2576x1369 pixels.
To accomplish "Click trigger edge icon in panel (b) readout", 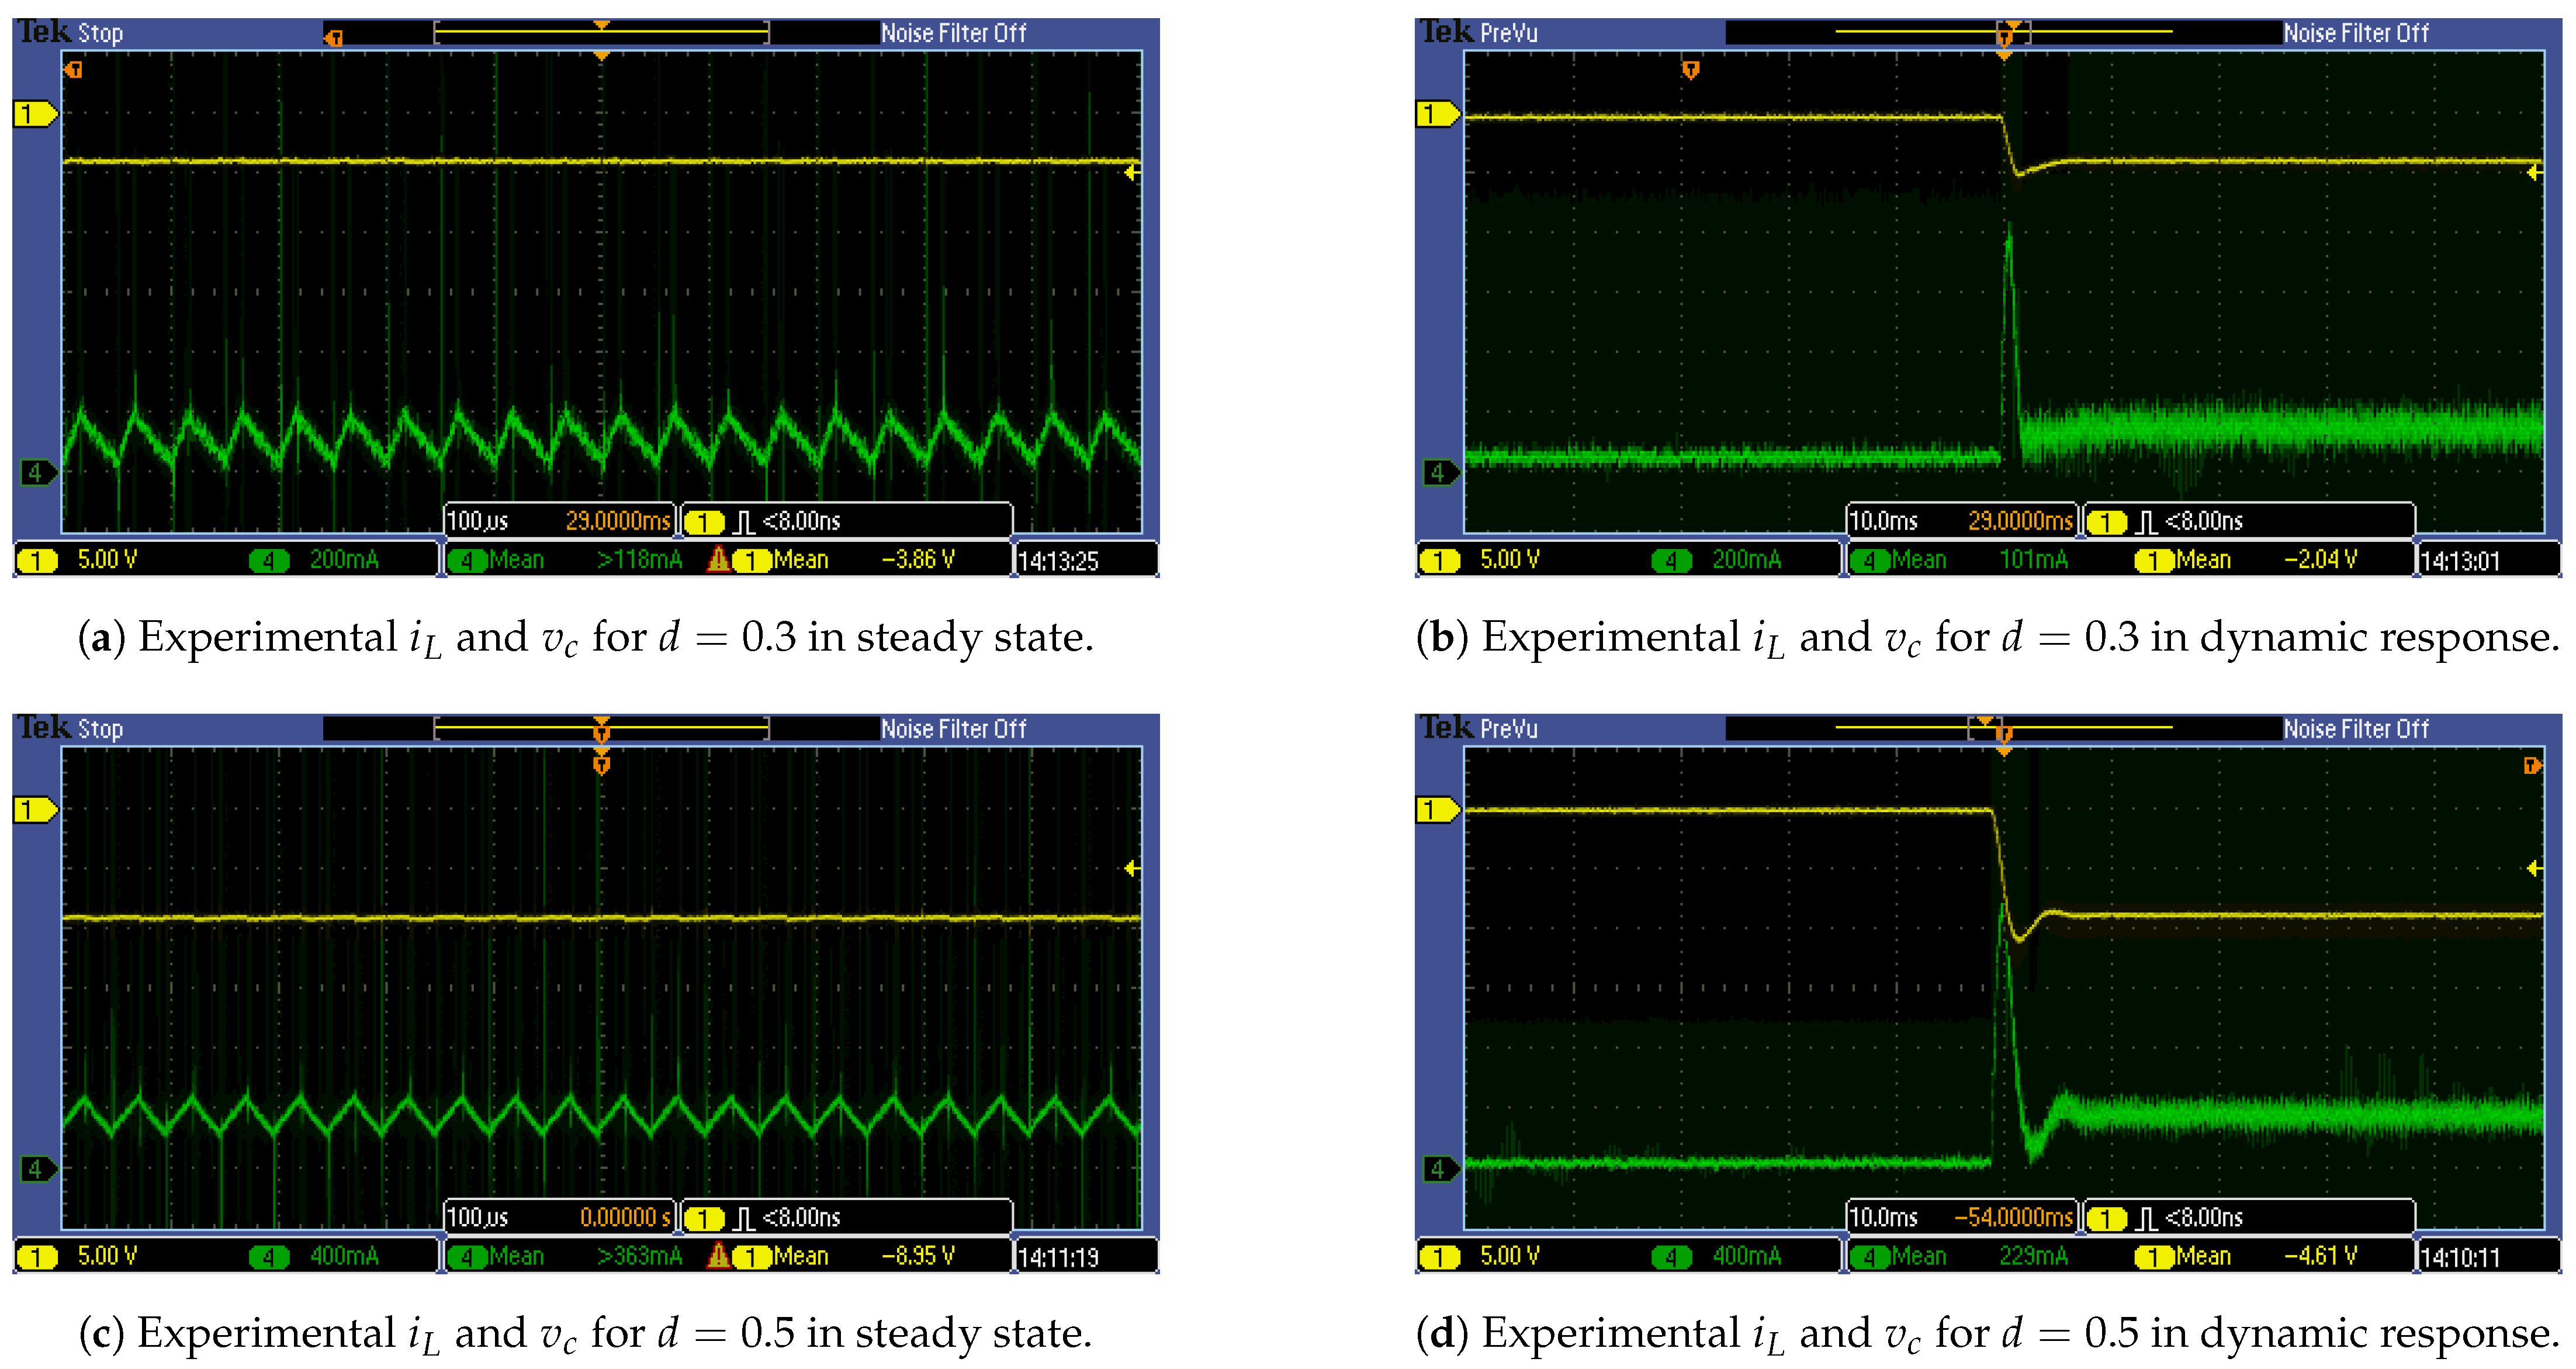I will tap(2146, 522).
